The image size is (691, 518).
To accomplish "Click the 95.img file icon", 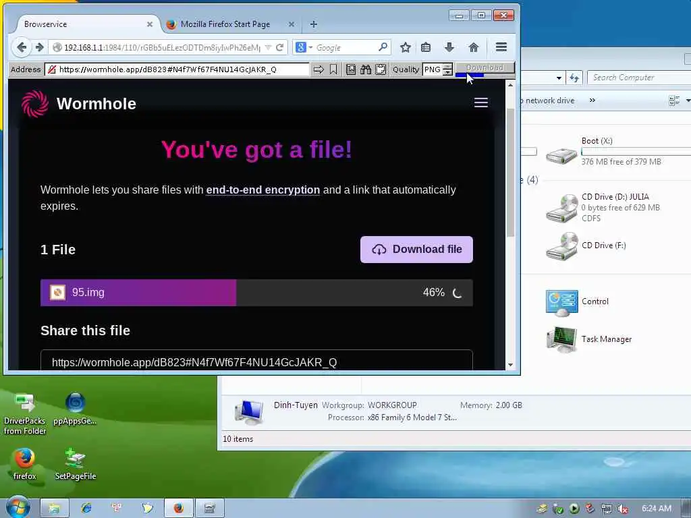I will 57,292.
